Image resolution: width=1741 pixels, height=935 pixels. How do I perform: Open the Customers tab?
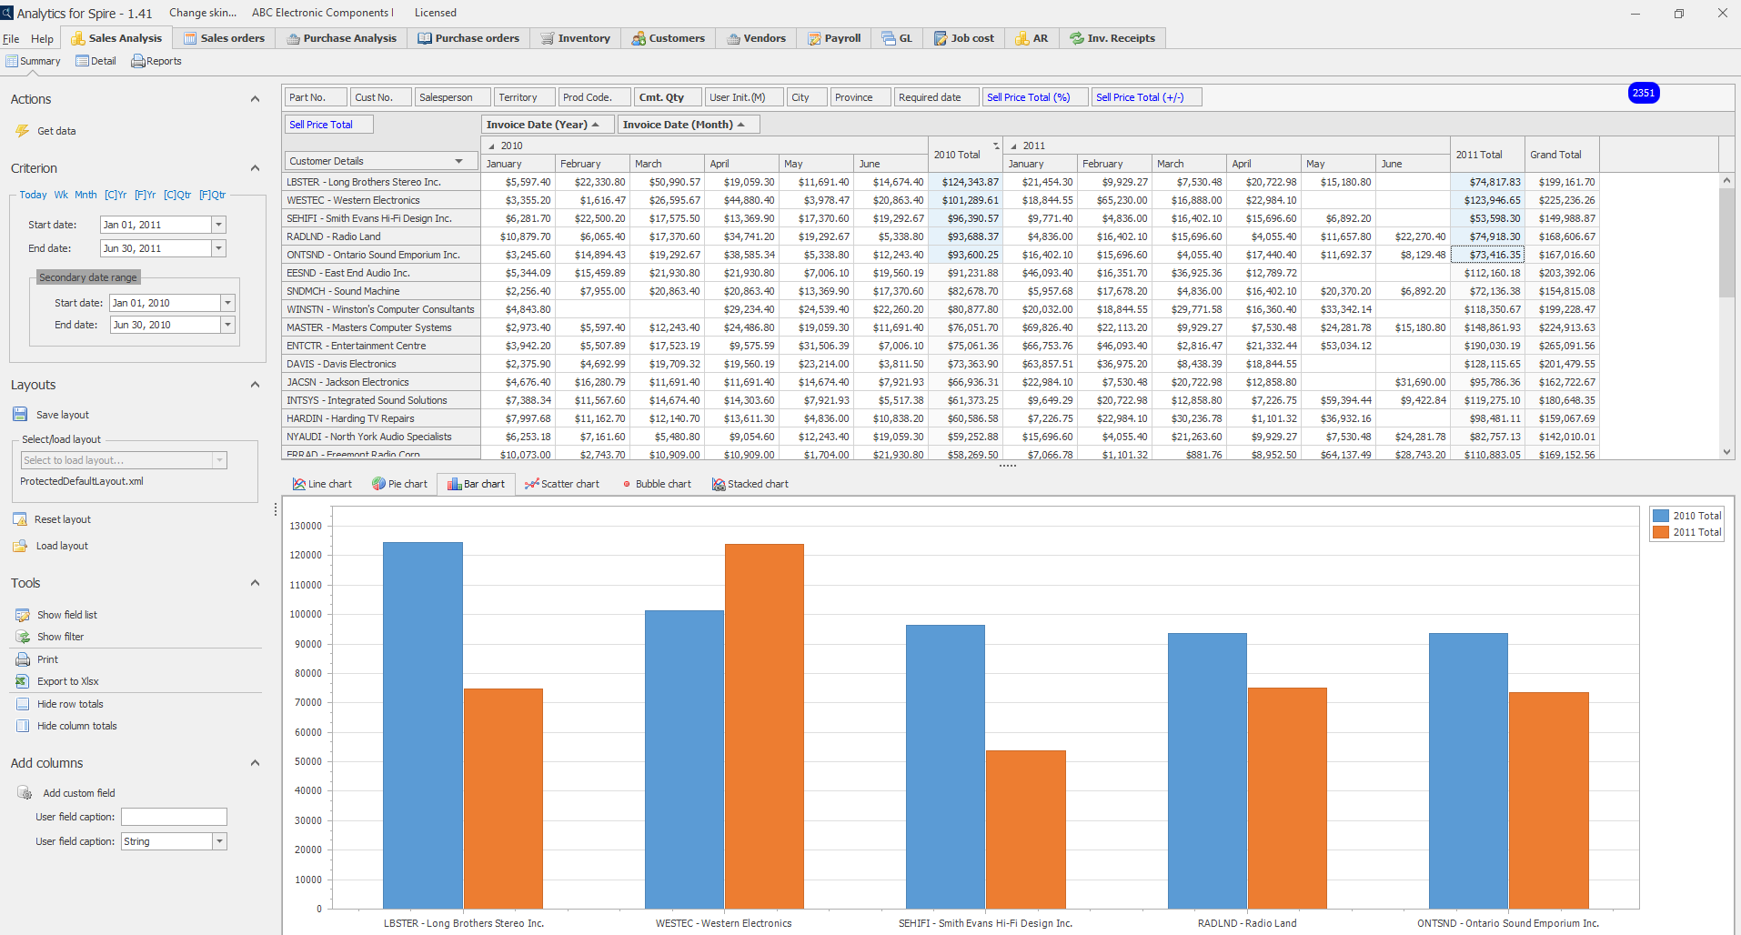click(669, 38)
